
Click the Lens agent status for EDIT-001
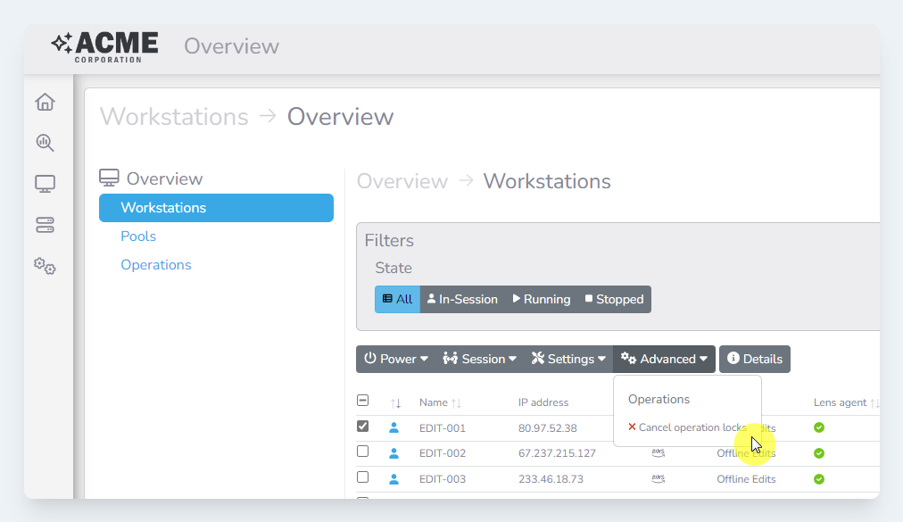click(818, 428)
